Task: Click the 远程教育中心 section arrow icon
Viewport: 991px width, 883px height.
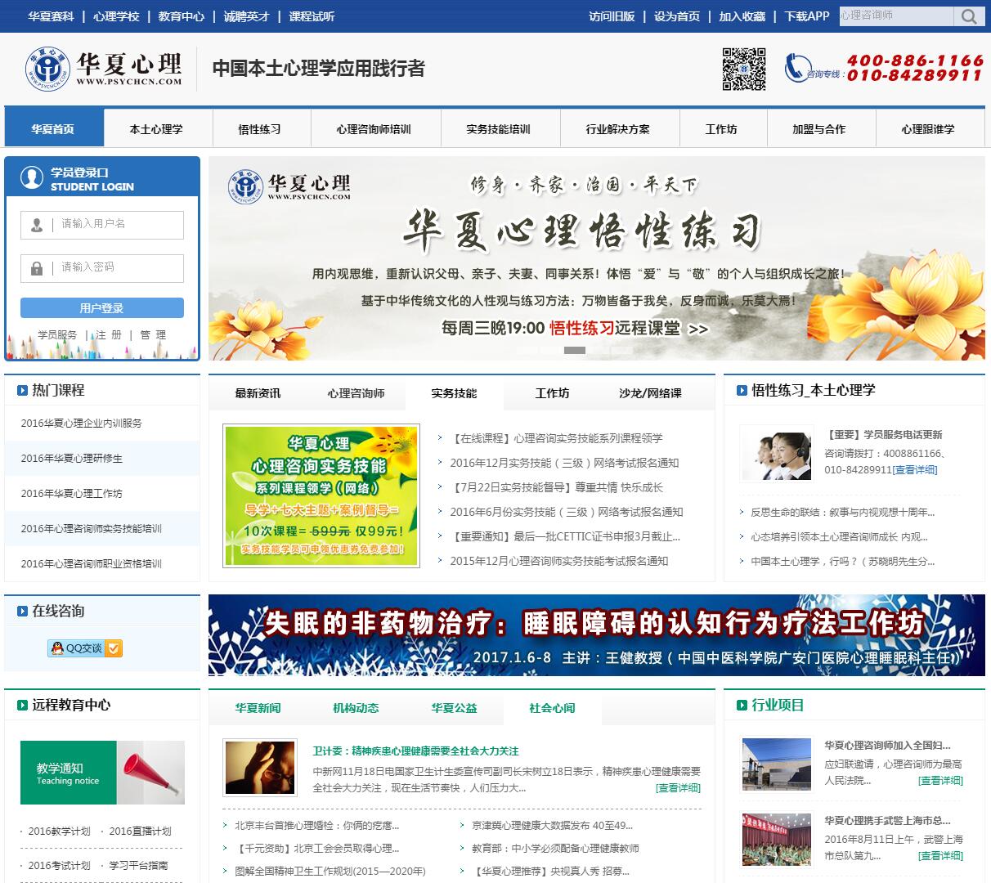Action: pos(22,705)
